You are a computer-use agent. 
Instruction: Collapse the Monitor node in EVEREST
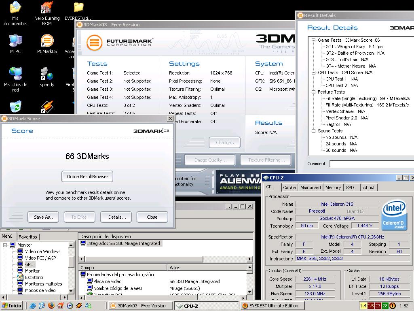click(5, 245)
